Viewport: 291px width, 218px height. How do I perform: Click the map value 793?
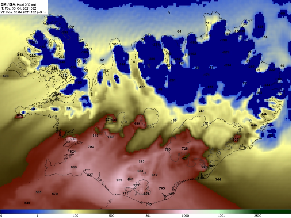(91, 147)
